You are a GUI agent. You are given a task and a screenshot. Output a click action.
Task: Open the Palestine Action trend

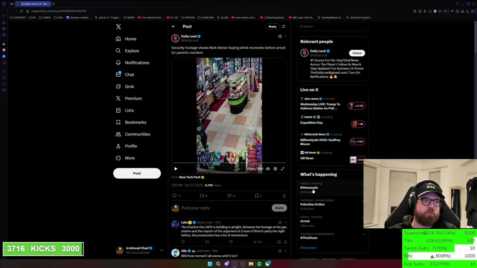coord(312,204)
